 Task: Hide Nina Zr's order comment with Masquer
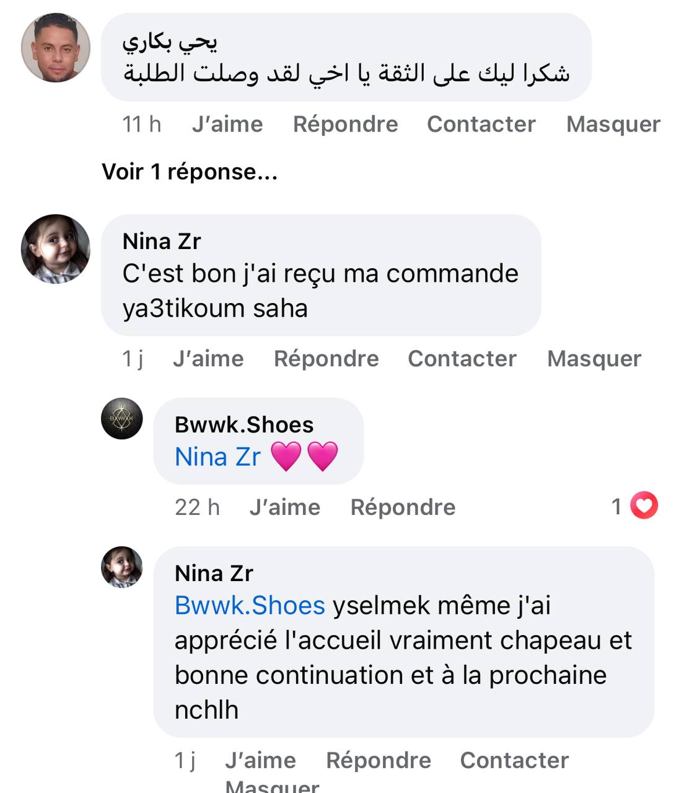click(x=594, y=358)
